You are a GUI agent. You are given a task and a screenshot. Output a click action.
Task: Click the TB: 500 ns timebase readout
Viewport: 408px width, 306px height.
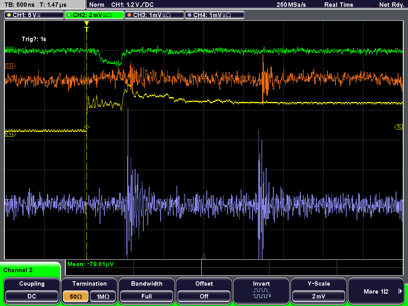(20, 5)
